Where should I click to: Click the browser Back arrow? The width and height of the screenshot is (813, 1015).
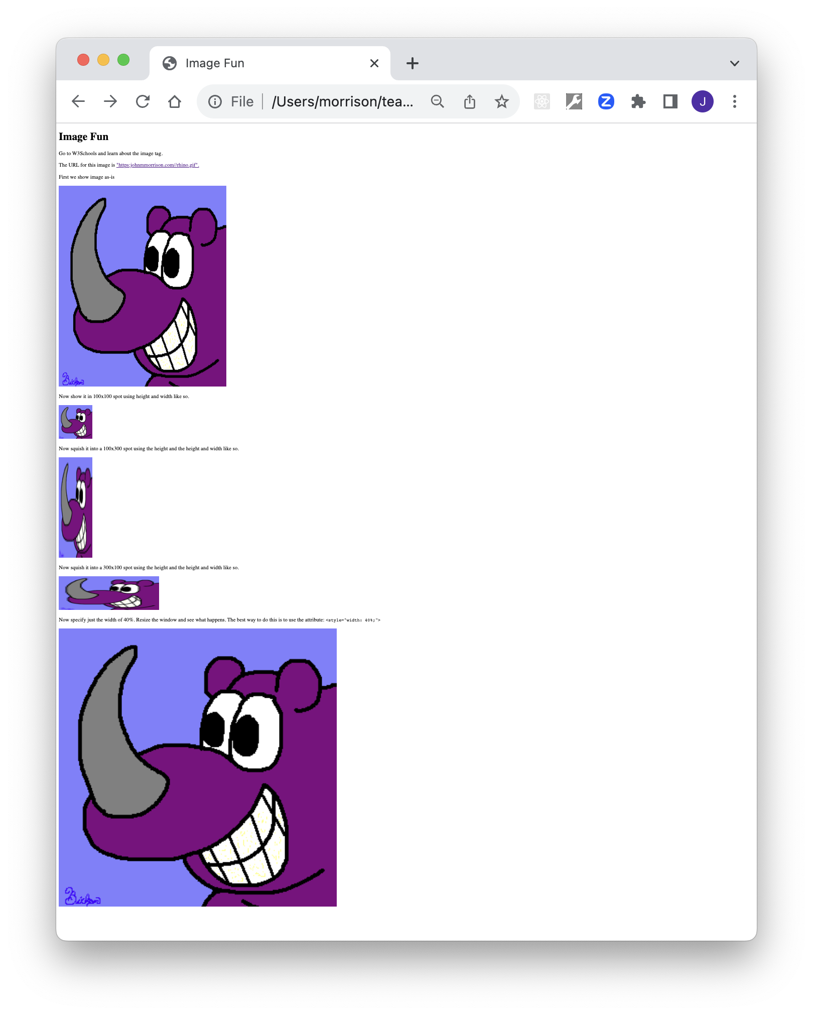click(x=78, y=102)
